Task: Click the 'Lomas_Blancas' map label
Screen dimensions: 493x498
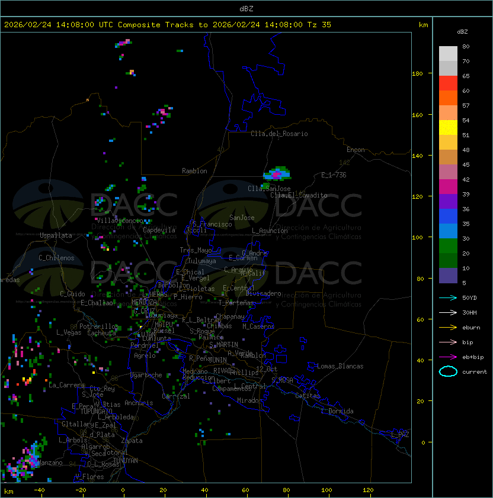Action: (340, 366)
